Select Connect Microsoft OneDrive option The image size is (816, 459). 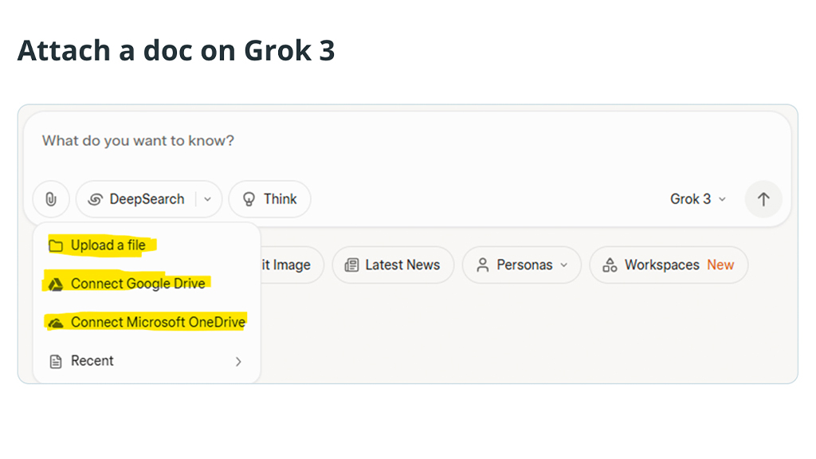(147, 322)
